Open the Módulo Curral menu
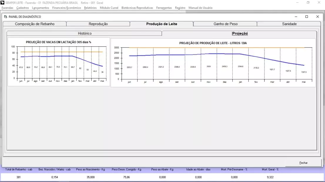 point(109,8)
